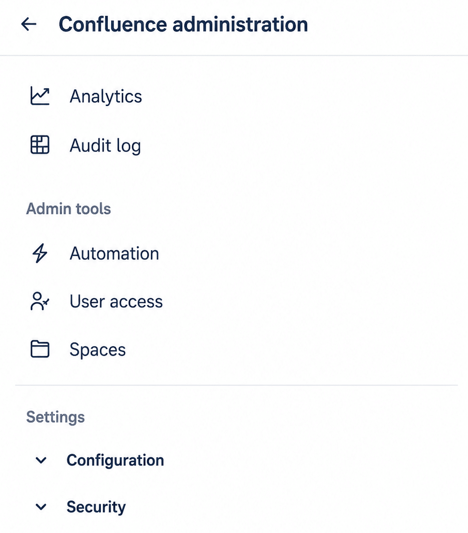The width and height of the screenshot is (468, 533).
Task: Click the Audit log grid icon
Action: tap(40, 145)
